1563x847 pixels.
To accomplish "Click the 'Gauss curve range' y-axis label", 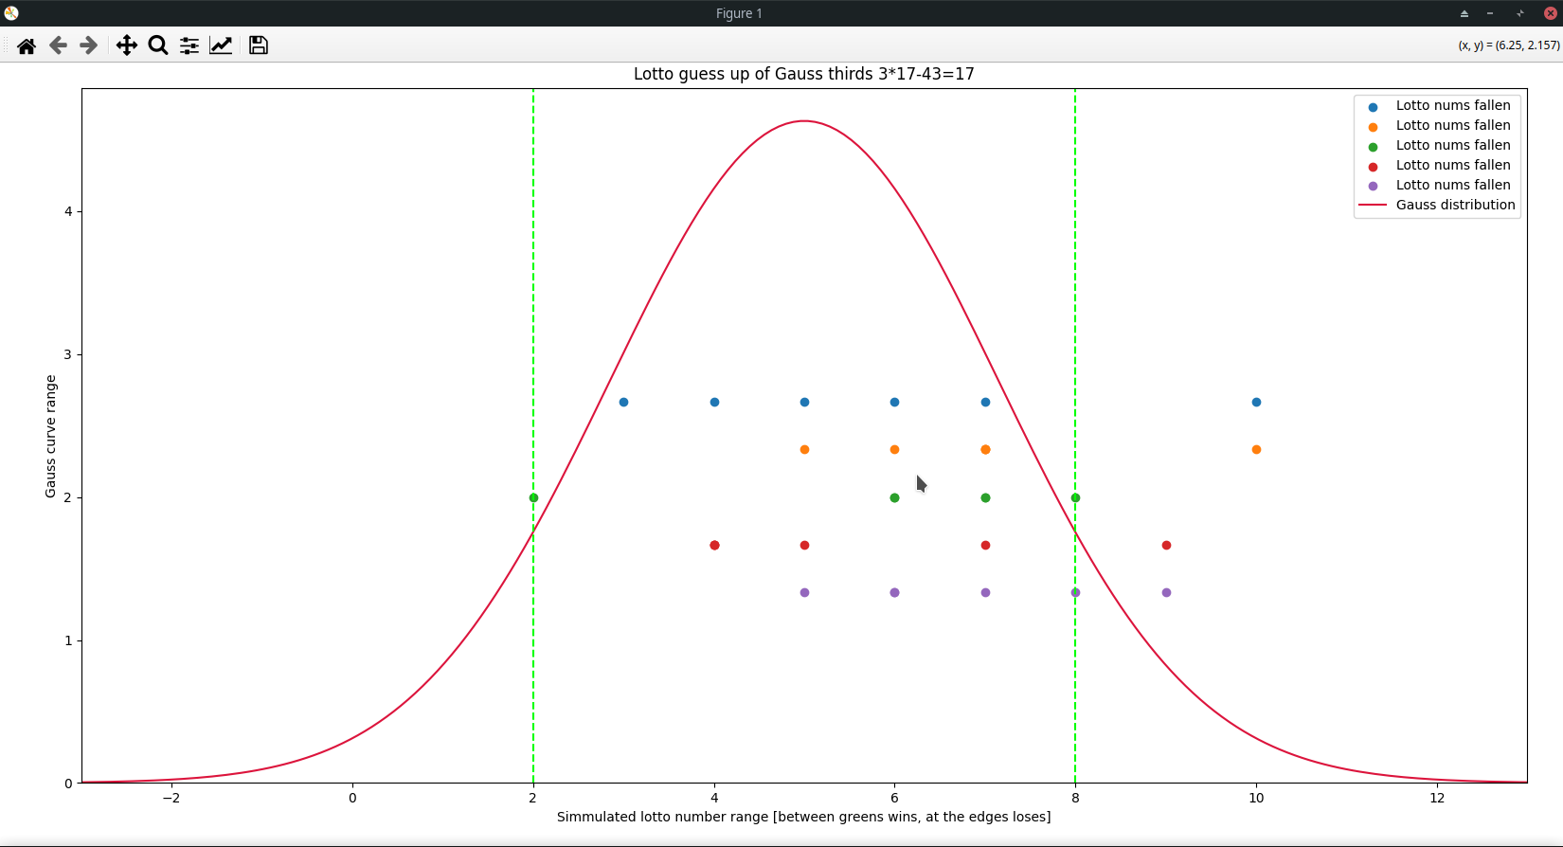I will [51, 436].
